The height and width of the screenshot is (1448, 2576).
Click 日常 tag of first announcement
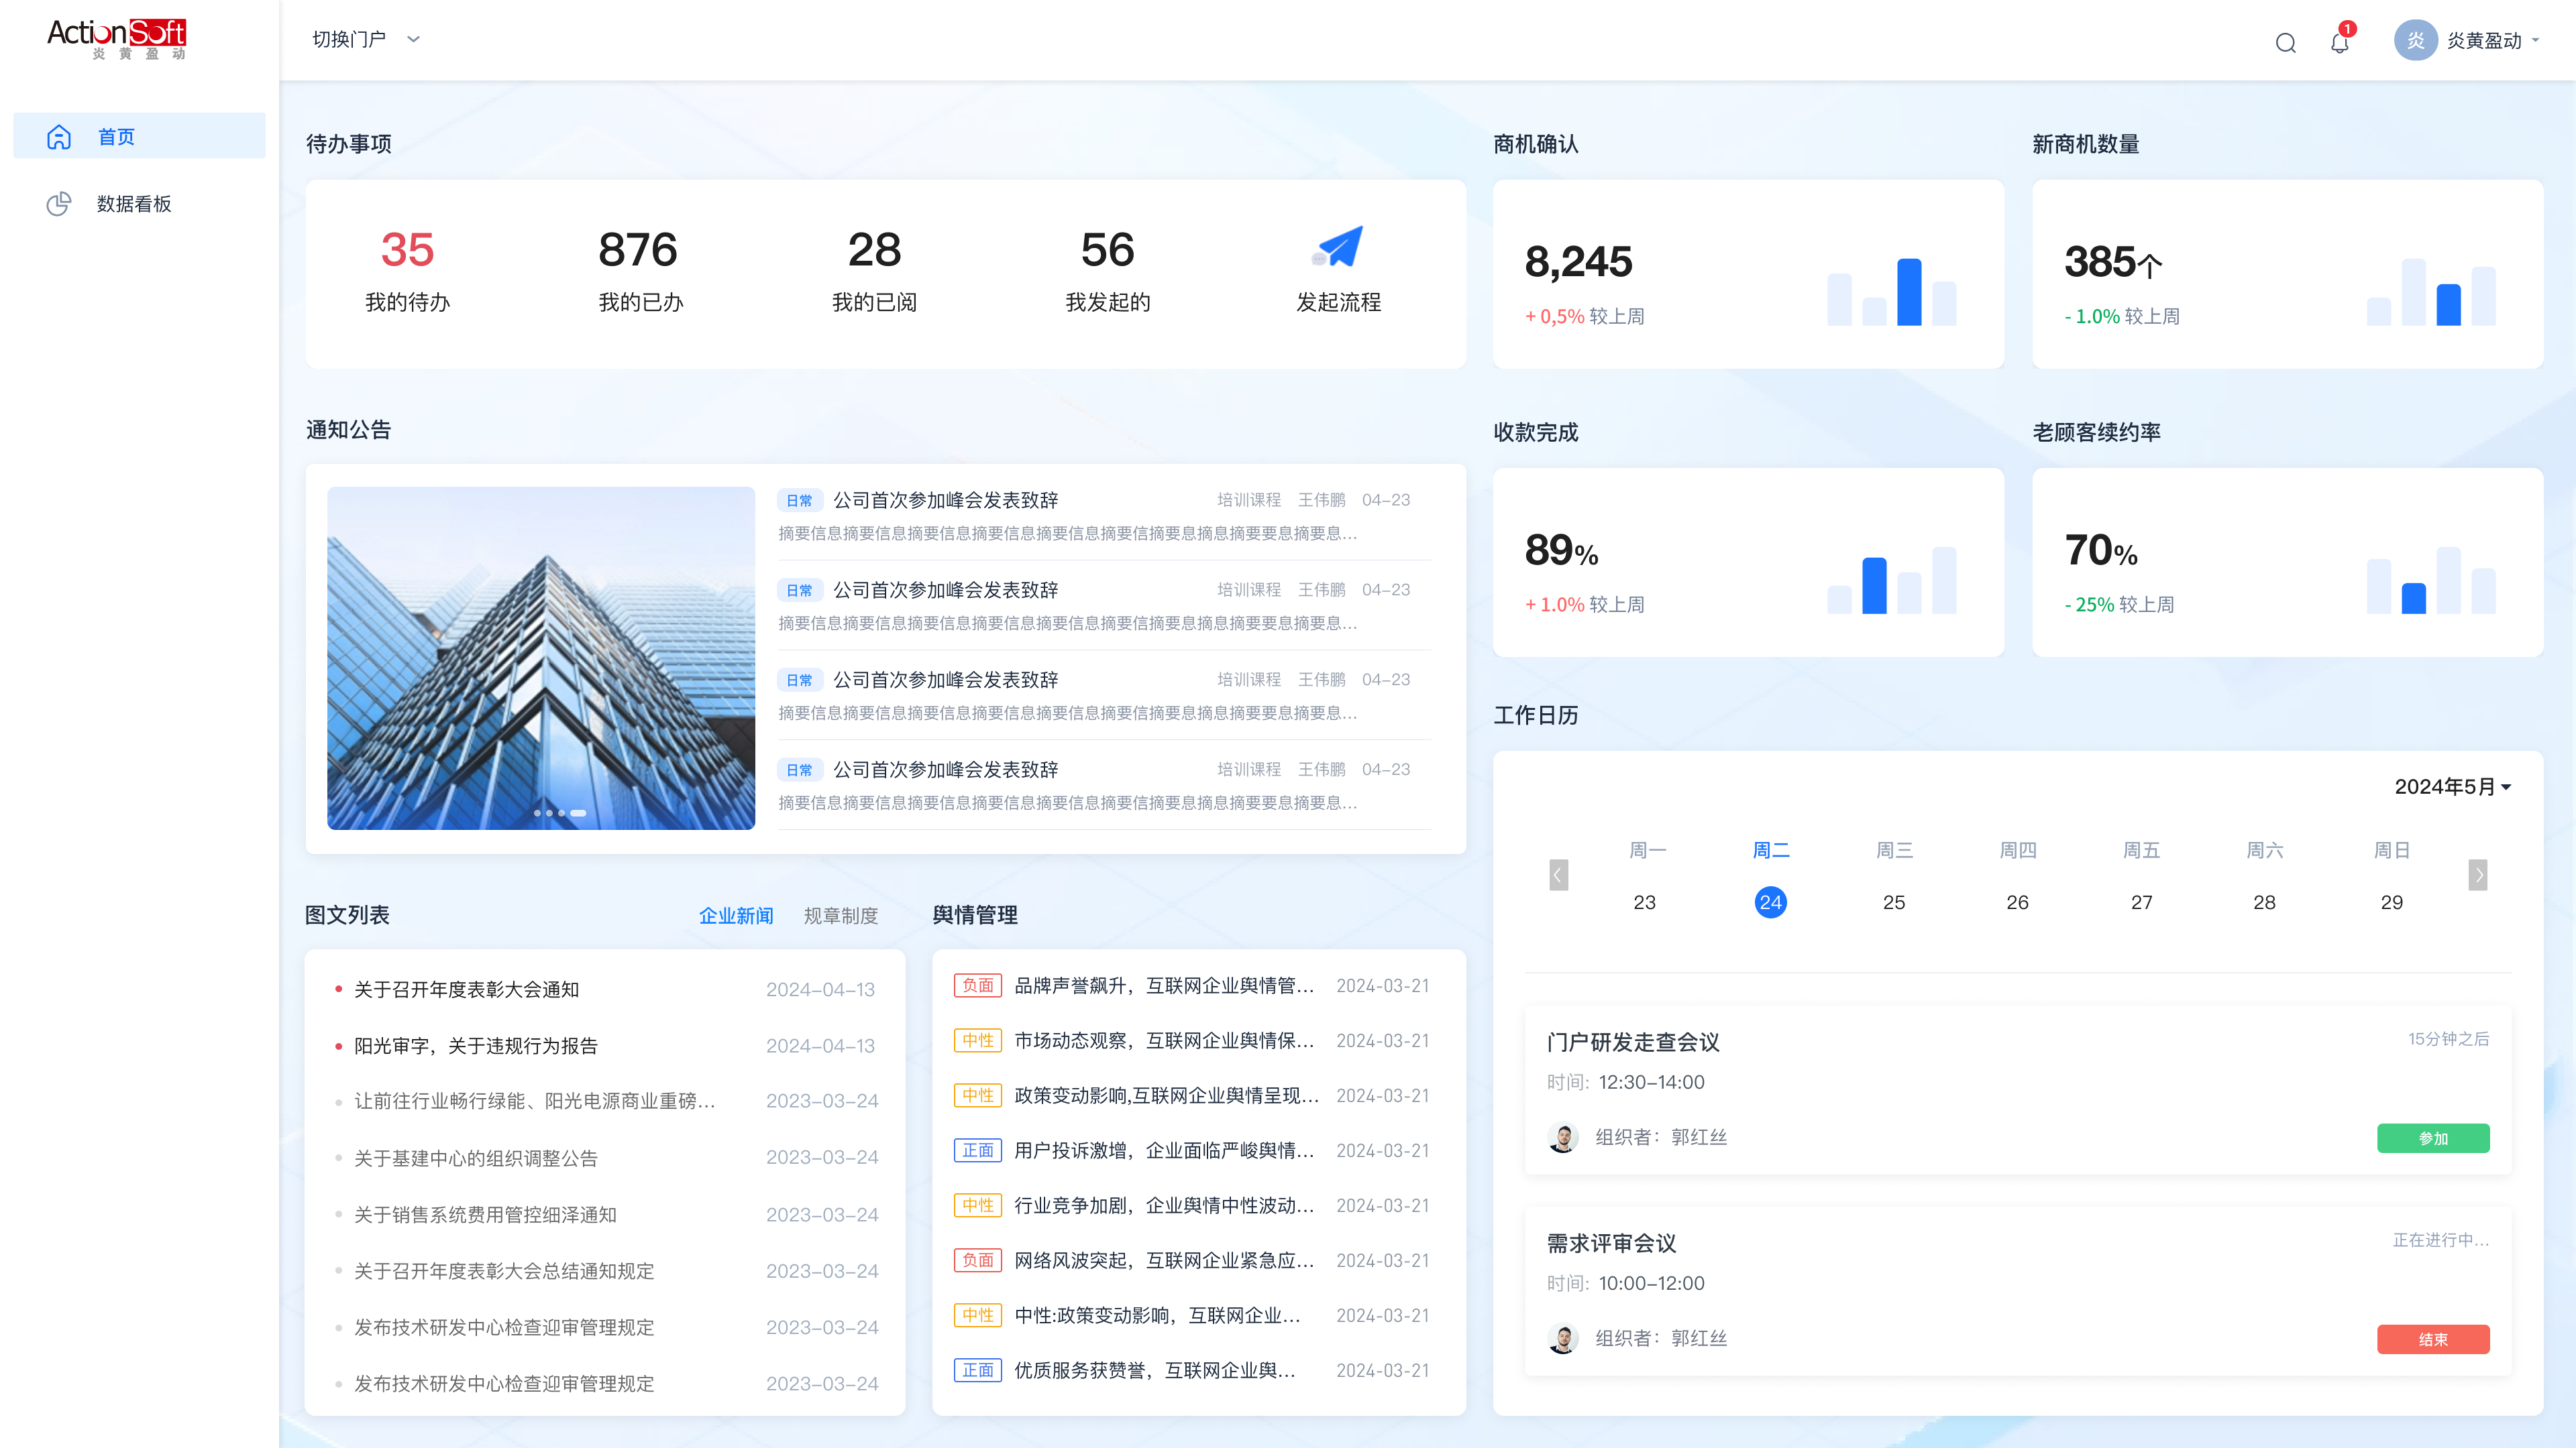799,499
